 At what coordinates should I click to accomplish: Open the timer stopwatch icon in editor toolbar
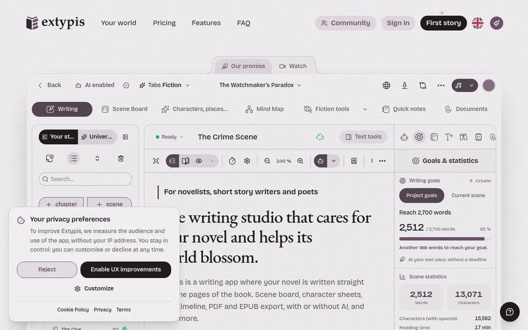tap(232, 161)
